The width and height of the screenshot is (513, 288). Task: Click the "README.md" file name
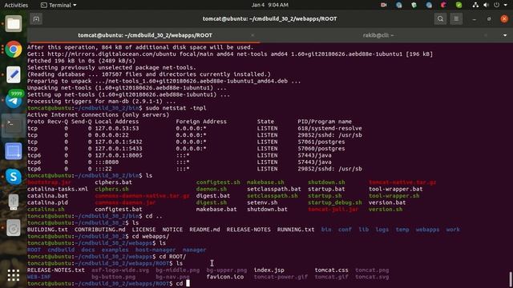tap(204, 230)
